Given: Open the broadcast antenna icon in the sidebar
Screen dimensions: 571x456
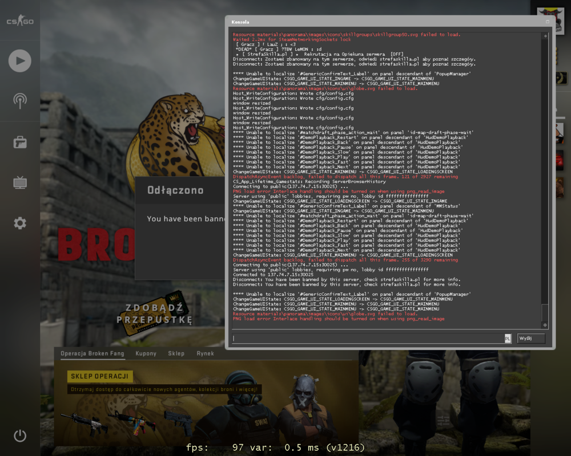Looking at the screenshot, I should 20,101.
